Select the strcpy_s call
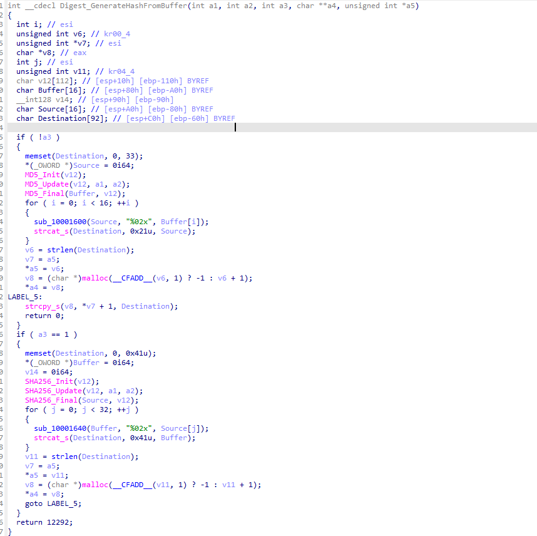 pos(43,306)
